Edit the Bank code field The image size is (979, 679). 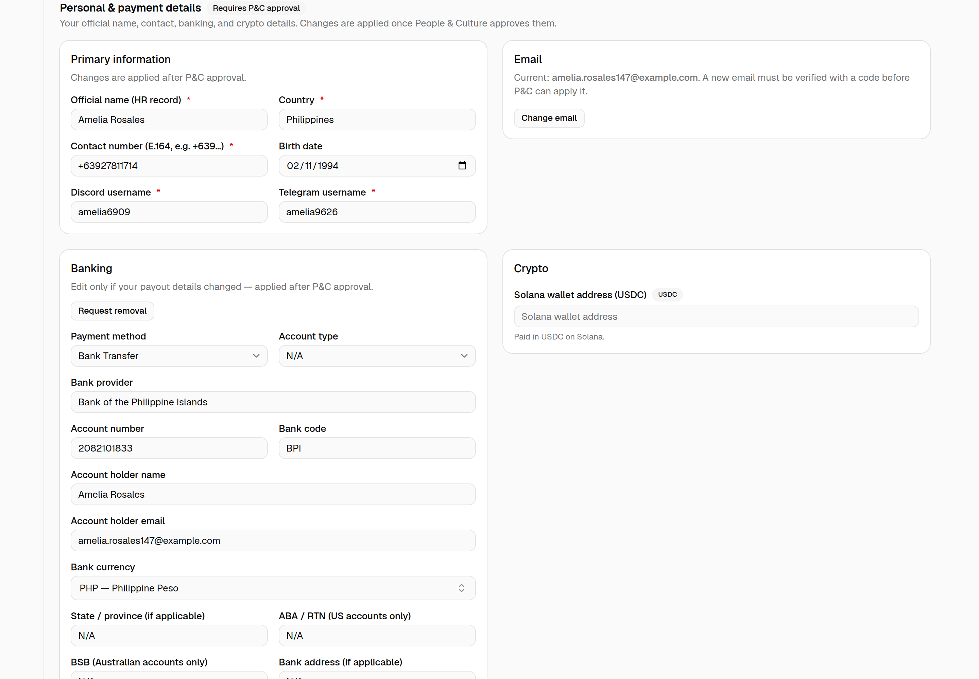[x=377, y=448]
